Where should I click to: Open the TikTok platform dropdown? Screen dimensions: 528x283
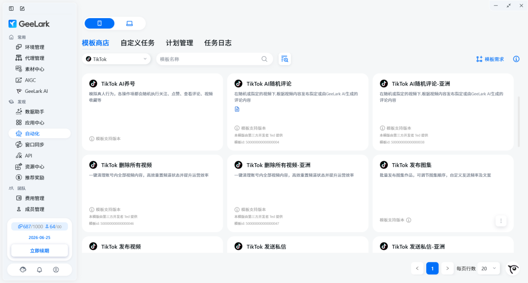116,59
